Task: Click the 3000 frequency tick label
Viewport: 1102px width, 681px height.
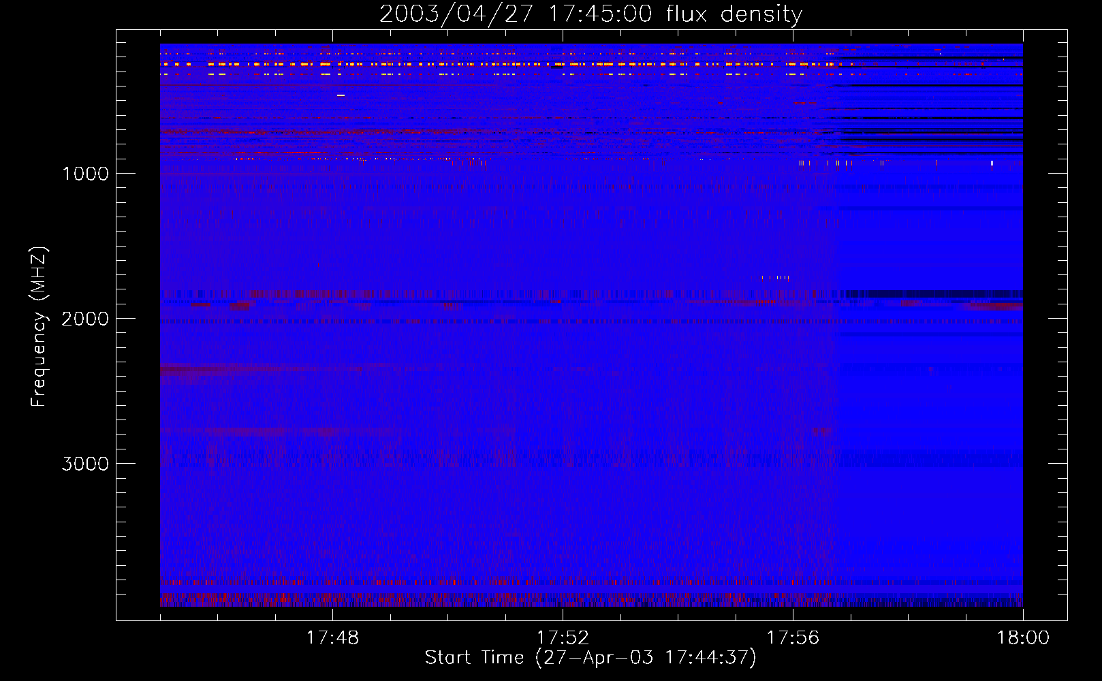Action: point(85,464)
